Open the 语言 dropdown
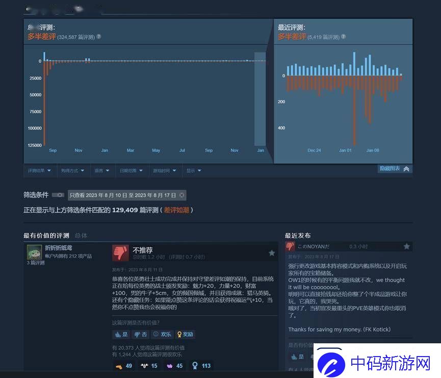 pos(102,170)
